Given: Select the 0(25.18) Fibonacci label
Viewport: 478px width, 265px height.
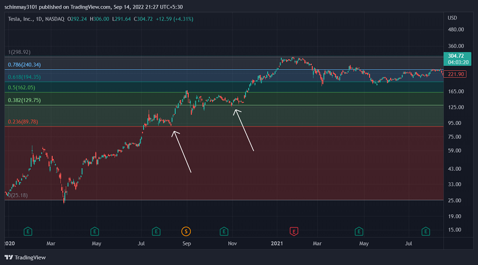Looking at the screenshot, I should point(18,195).
